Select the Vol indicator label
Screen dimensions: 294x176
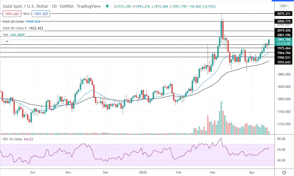click(x=6, y=35)
